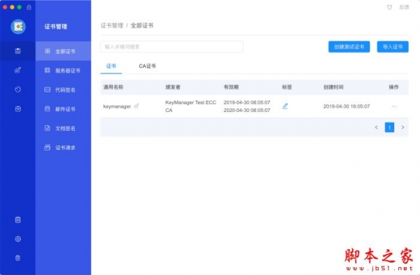Click the 导入证书 button

[x=393, y=47]
